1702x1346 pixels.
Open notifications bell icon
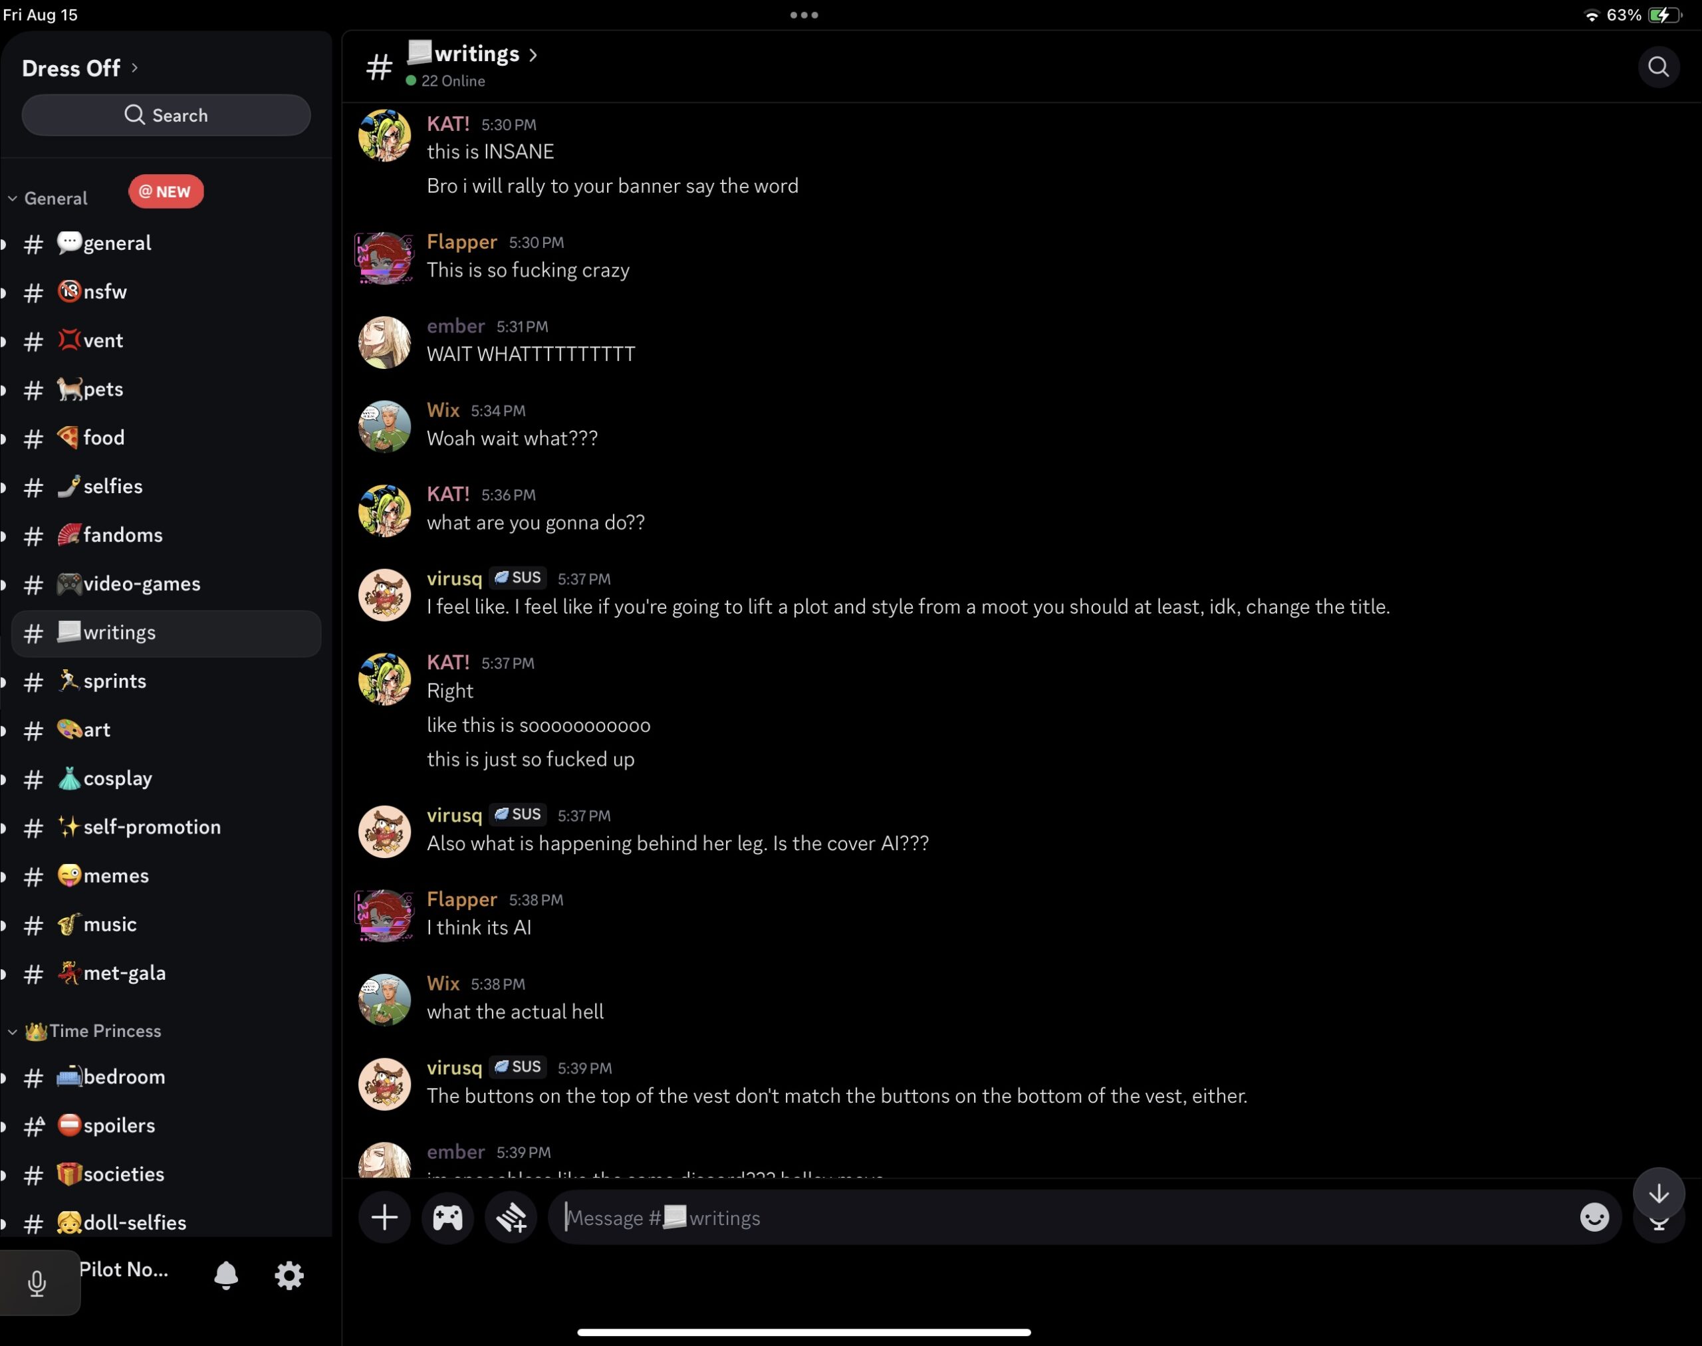(225, 1274)
